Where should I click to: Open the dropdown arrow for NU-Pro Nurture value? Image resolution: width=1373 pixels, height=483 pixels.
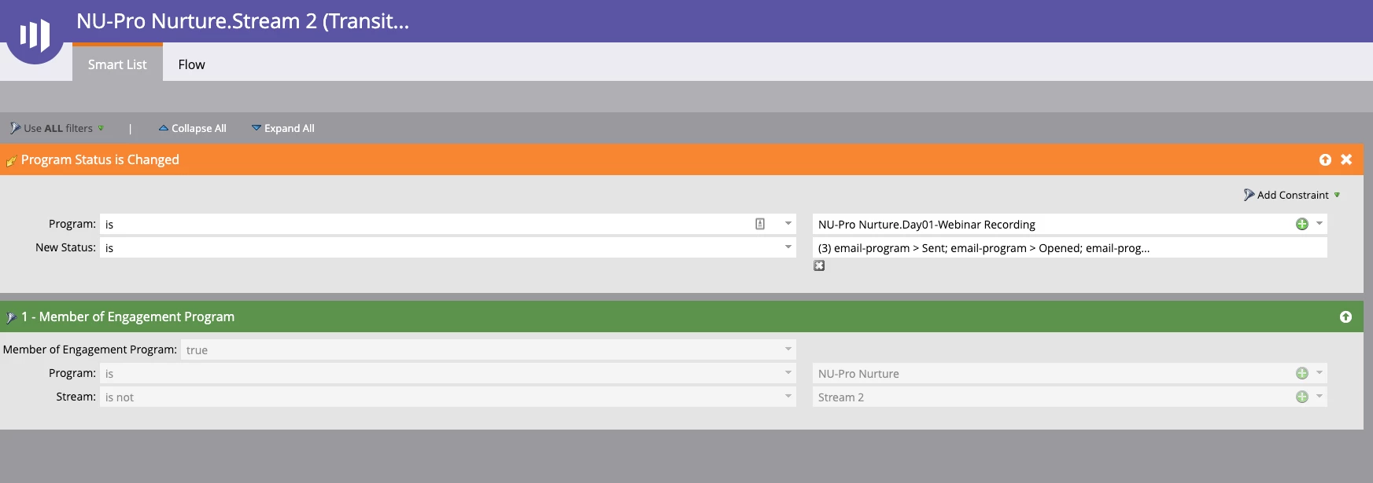(x=1319, y=373)
